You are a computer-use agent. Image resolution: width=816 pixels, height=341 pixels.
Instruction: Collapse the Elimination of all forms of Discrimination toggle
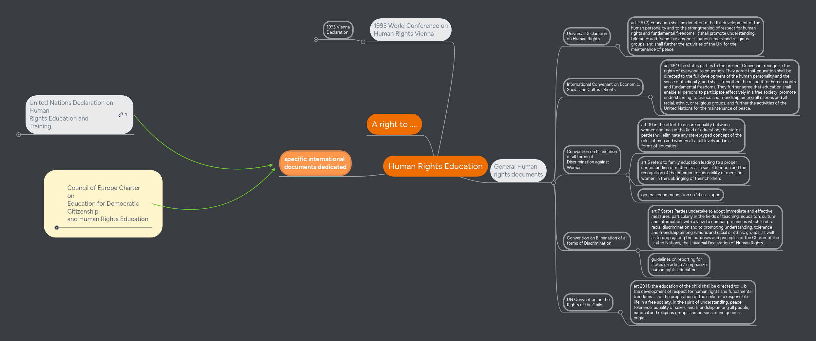click(x=638, y=251)
